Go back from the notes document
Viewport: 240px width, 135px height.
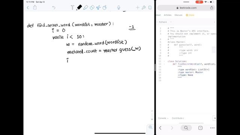(x=28, y=7)
